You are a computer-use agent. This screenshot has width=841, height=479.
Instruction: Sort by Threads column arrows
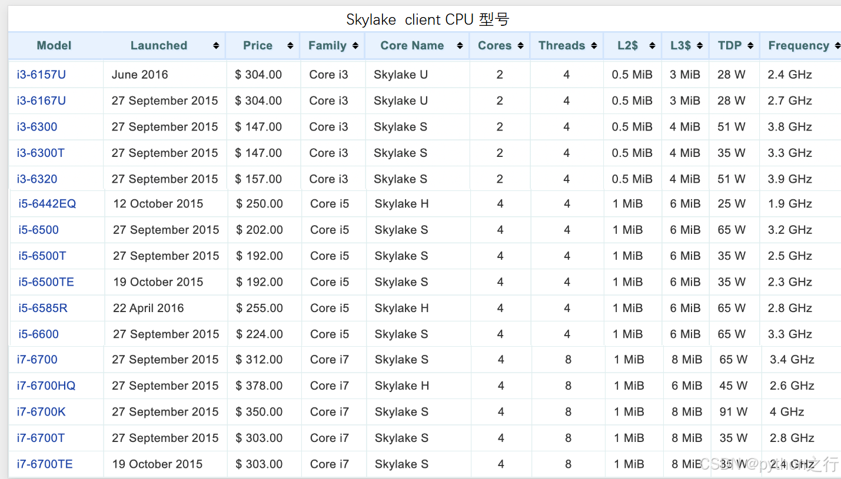click(x=594, y=46)
